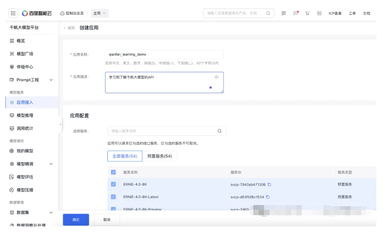The width and height of the screenshot is (384, 234).
Task: Click the ERNIE-4.0-8K-Latest service name
Action: point(141,197)
